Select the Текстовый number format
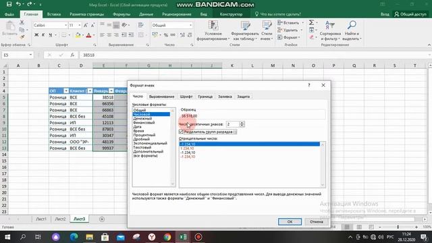 pyautogui.click(x=142, y=147)
